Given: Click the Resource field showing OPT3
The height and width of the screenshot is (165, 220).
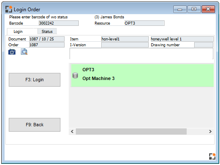Looking at the screenshot, I should pos(144,23).
